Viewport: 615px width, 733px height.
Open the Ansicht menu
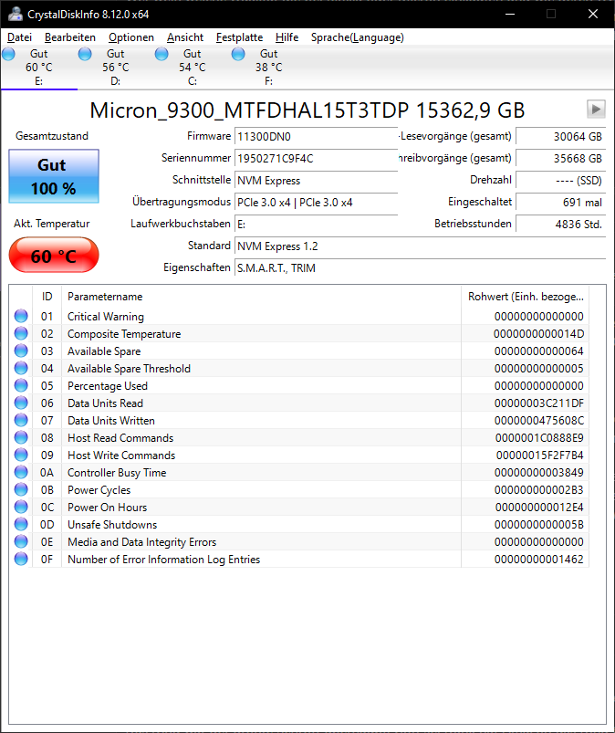[x=185, y=37]
